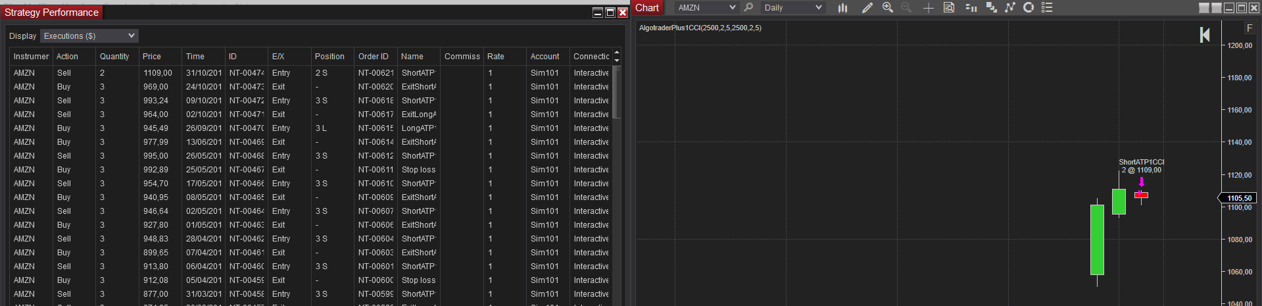Click the table scroll up arrow
Image resolution: width=1262 pixels, height=306 pixels.
pos(617,52)
